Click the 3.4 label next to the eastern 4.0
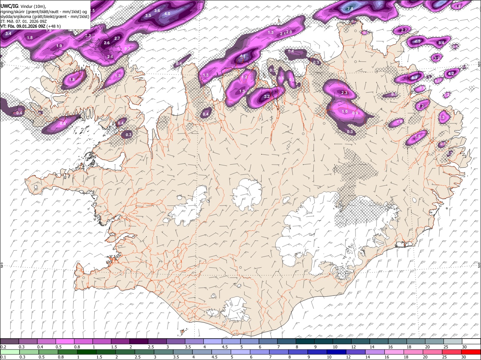This screenshot has height=360, width=481. [x=441, y=43]
